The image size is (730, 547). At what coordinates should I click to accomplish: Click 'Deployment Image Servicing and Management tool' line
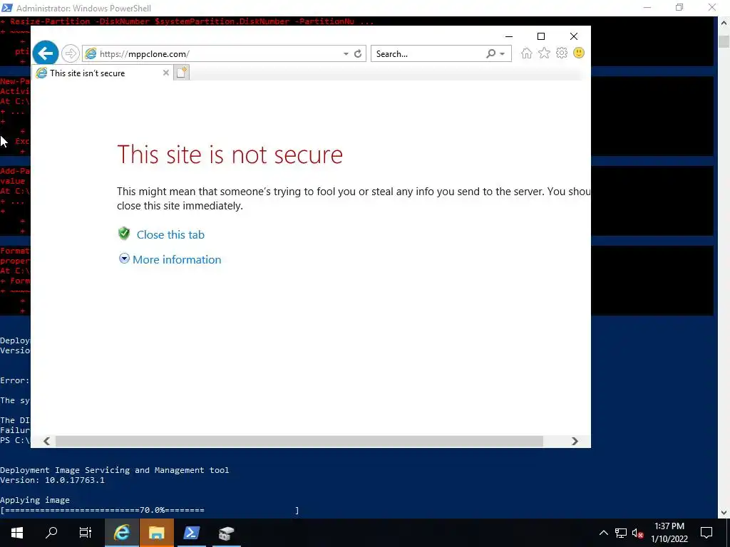point(115,470)
